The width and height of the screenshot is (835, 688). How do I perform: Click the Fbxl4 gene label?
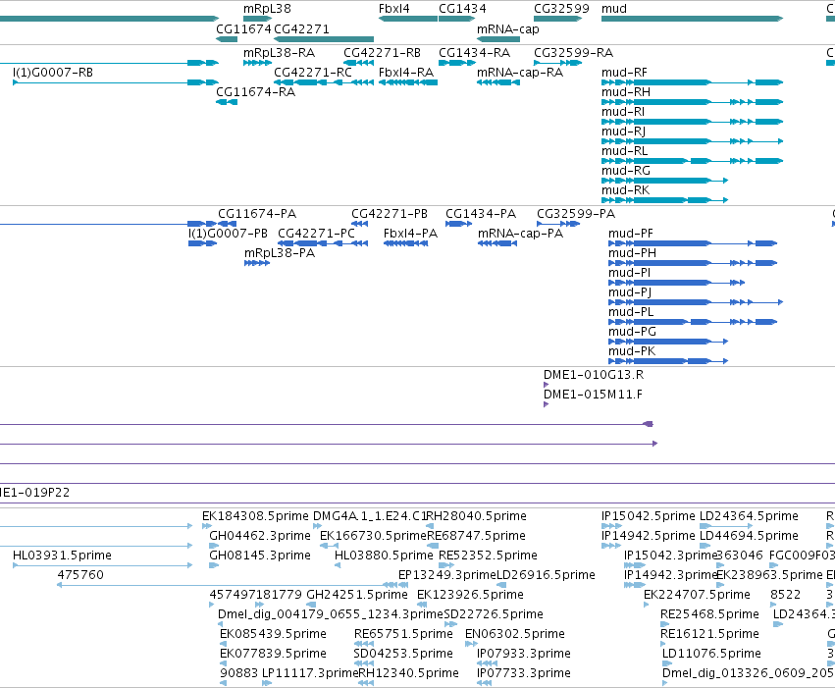tap(394, 9)
